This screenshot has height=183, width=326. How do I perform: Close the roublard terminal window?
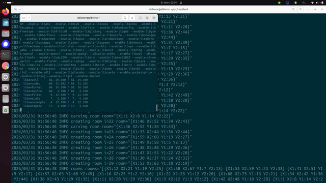pos(322,9)
